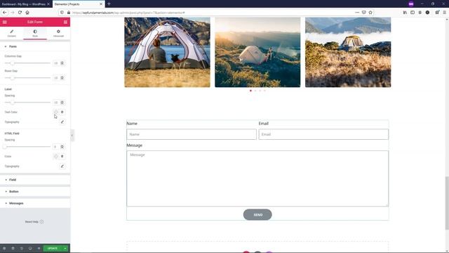Screen dimensions: 449x253
Task: Toggle Responsive Mode icon
Action: pos(30,248)
